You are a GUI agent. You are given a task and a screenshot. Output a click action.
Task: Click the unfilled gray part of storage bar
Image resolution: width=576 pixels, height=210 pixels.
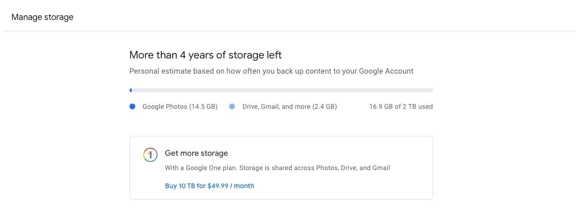coord(332,90)
